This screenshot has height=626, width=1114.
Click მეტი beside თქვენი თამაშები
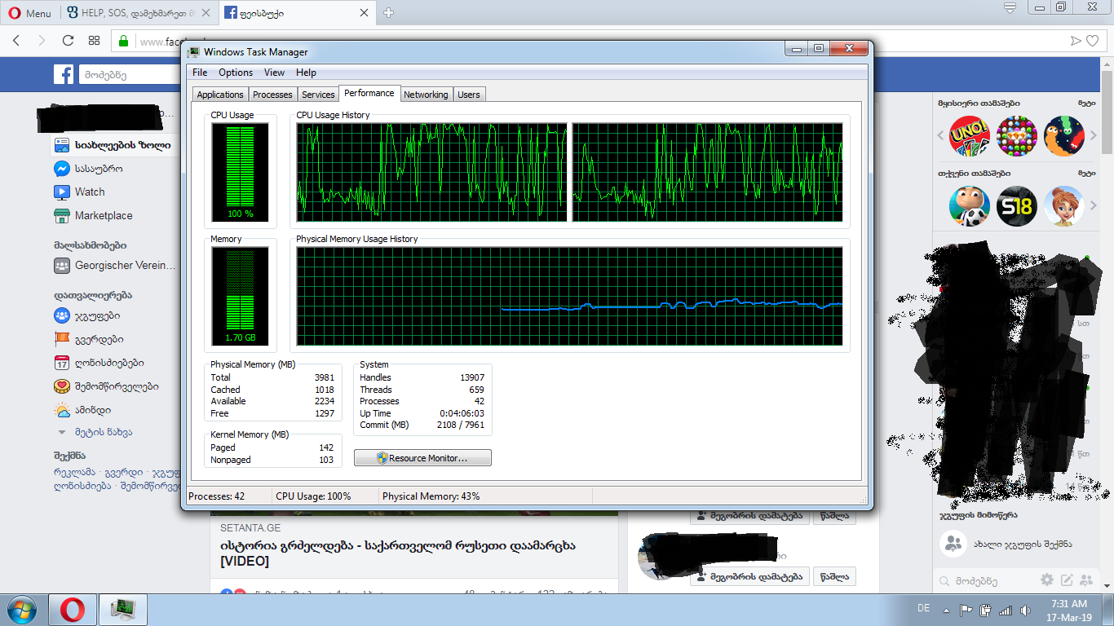pyautogui.click(x=1086, y=174)
